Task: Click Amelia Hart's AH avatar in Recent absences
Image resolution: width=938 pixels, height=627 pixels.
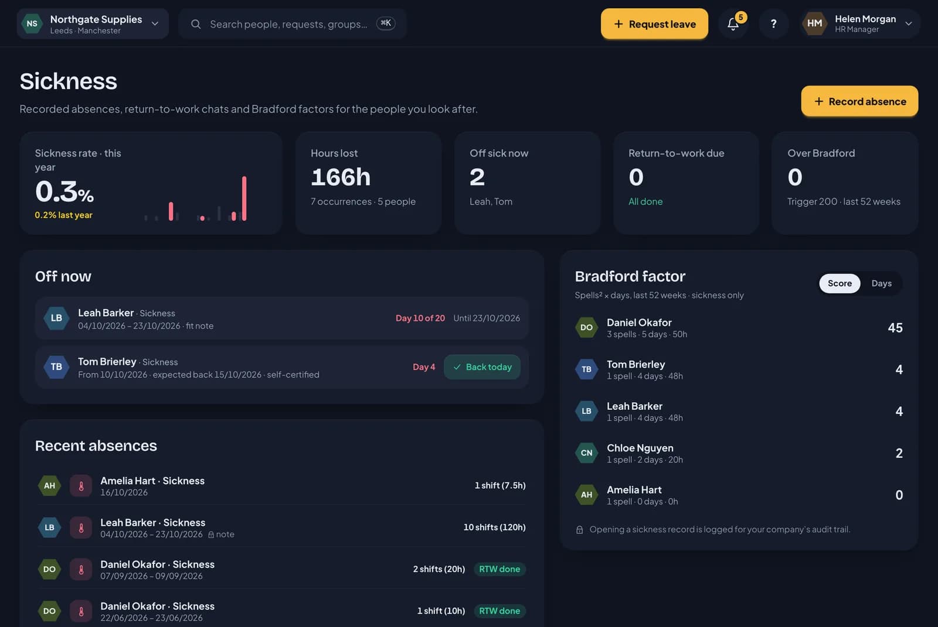Action: tap(50, 486)
